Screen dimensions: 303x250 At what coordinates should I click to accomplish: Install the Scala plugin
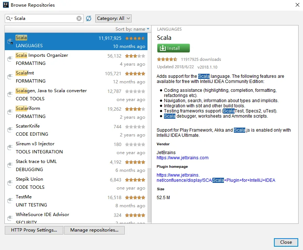173,48
